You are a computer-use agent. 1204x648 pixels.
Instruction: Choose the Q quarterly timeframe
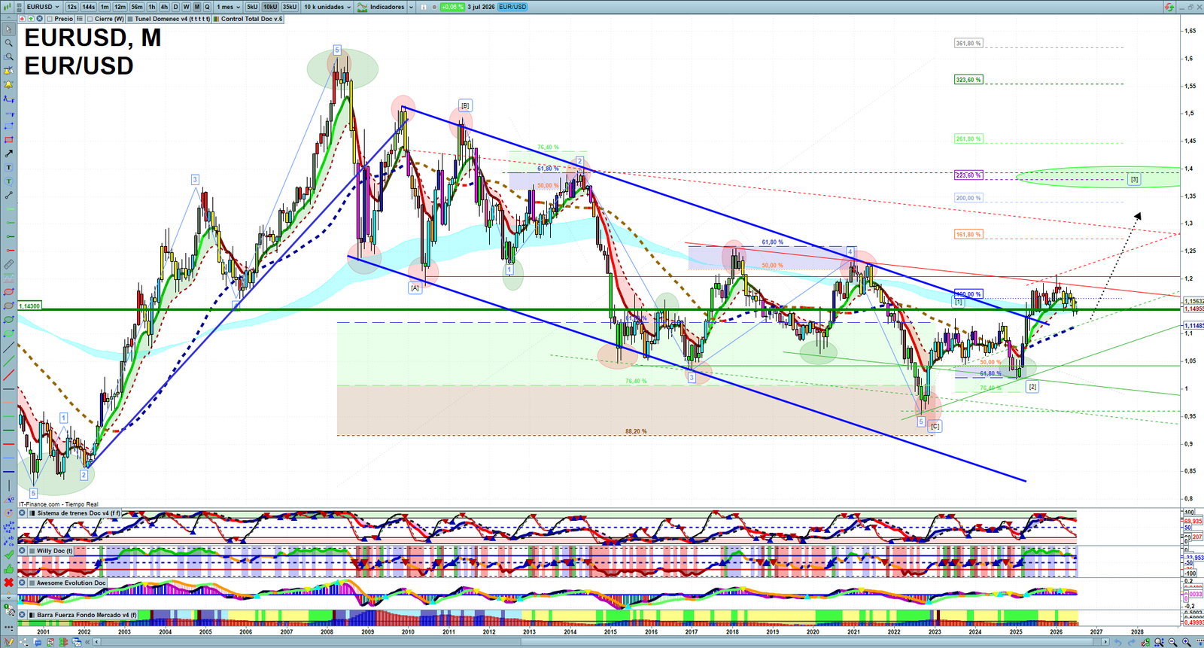[208, 7]
